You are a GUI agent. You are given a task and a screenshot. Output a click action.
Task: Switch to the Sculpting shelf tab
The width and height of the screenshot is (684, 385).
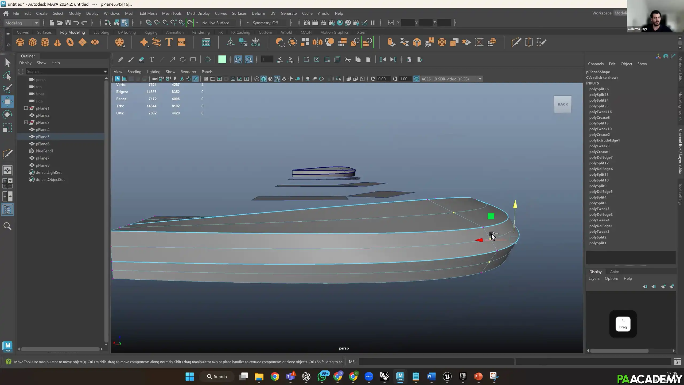pos(101,32)
